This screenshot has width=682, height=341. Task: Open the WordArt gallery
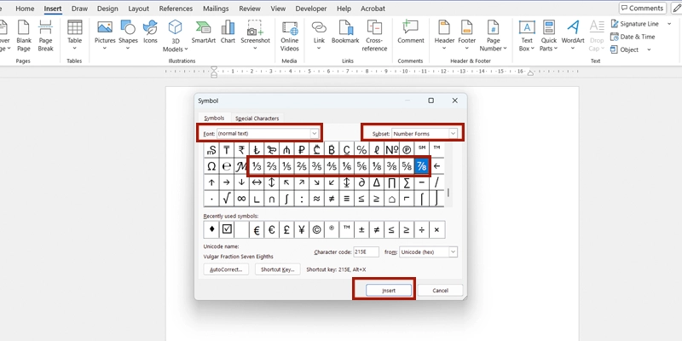tap(573, 32)
